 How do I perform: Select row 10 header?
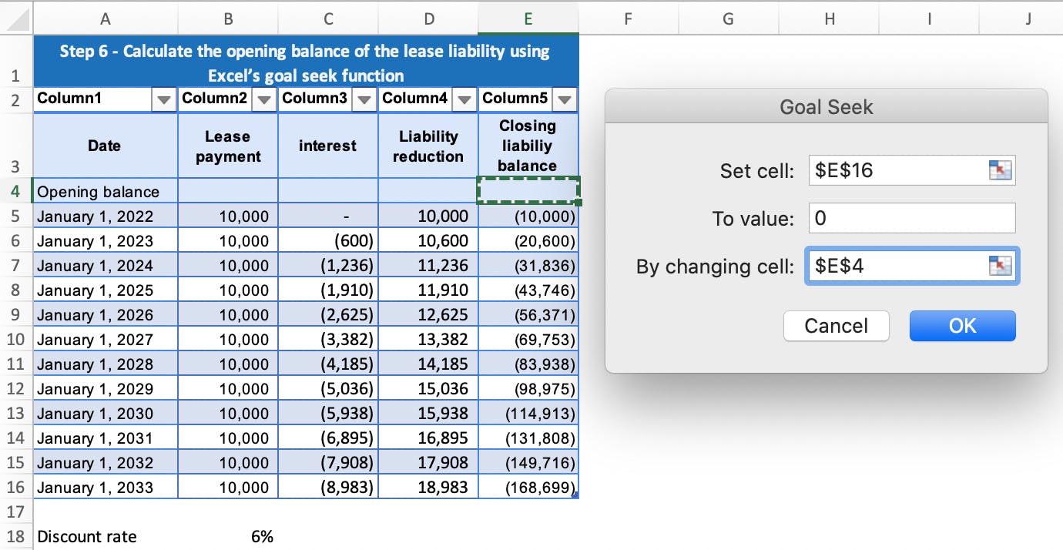(x=15, y=339)
